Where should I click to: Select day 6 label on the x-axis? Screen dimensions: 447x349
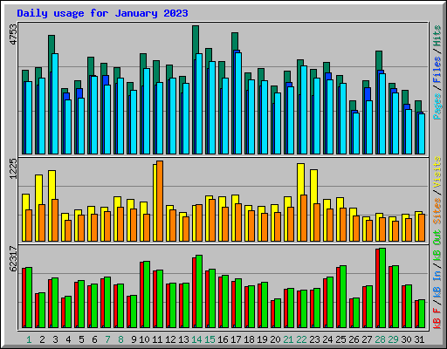tap(94, 339)
